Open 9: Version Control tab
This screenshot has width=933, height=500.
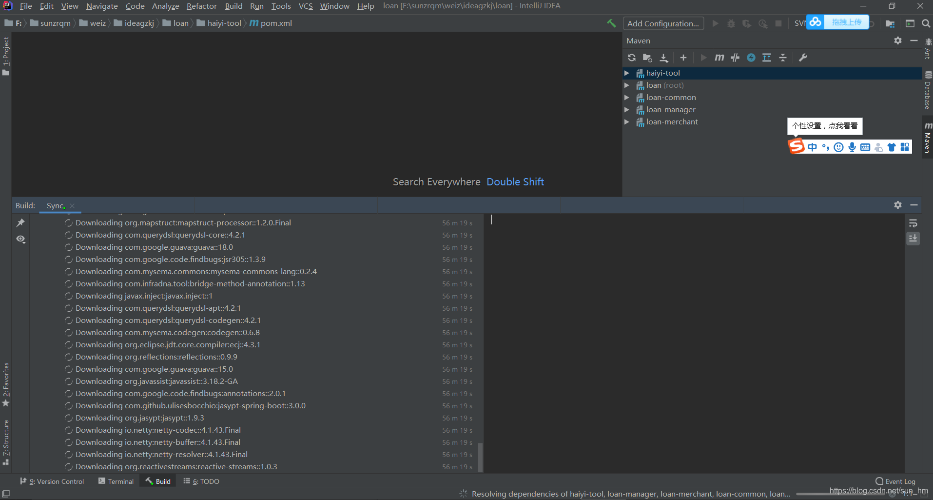(52, 481)
